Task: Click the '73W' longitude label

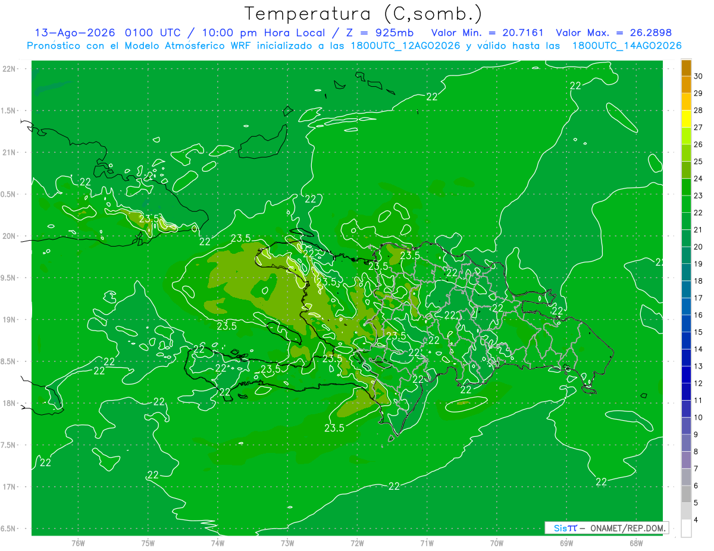Action: pos(287,543)
